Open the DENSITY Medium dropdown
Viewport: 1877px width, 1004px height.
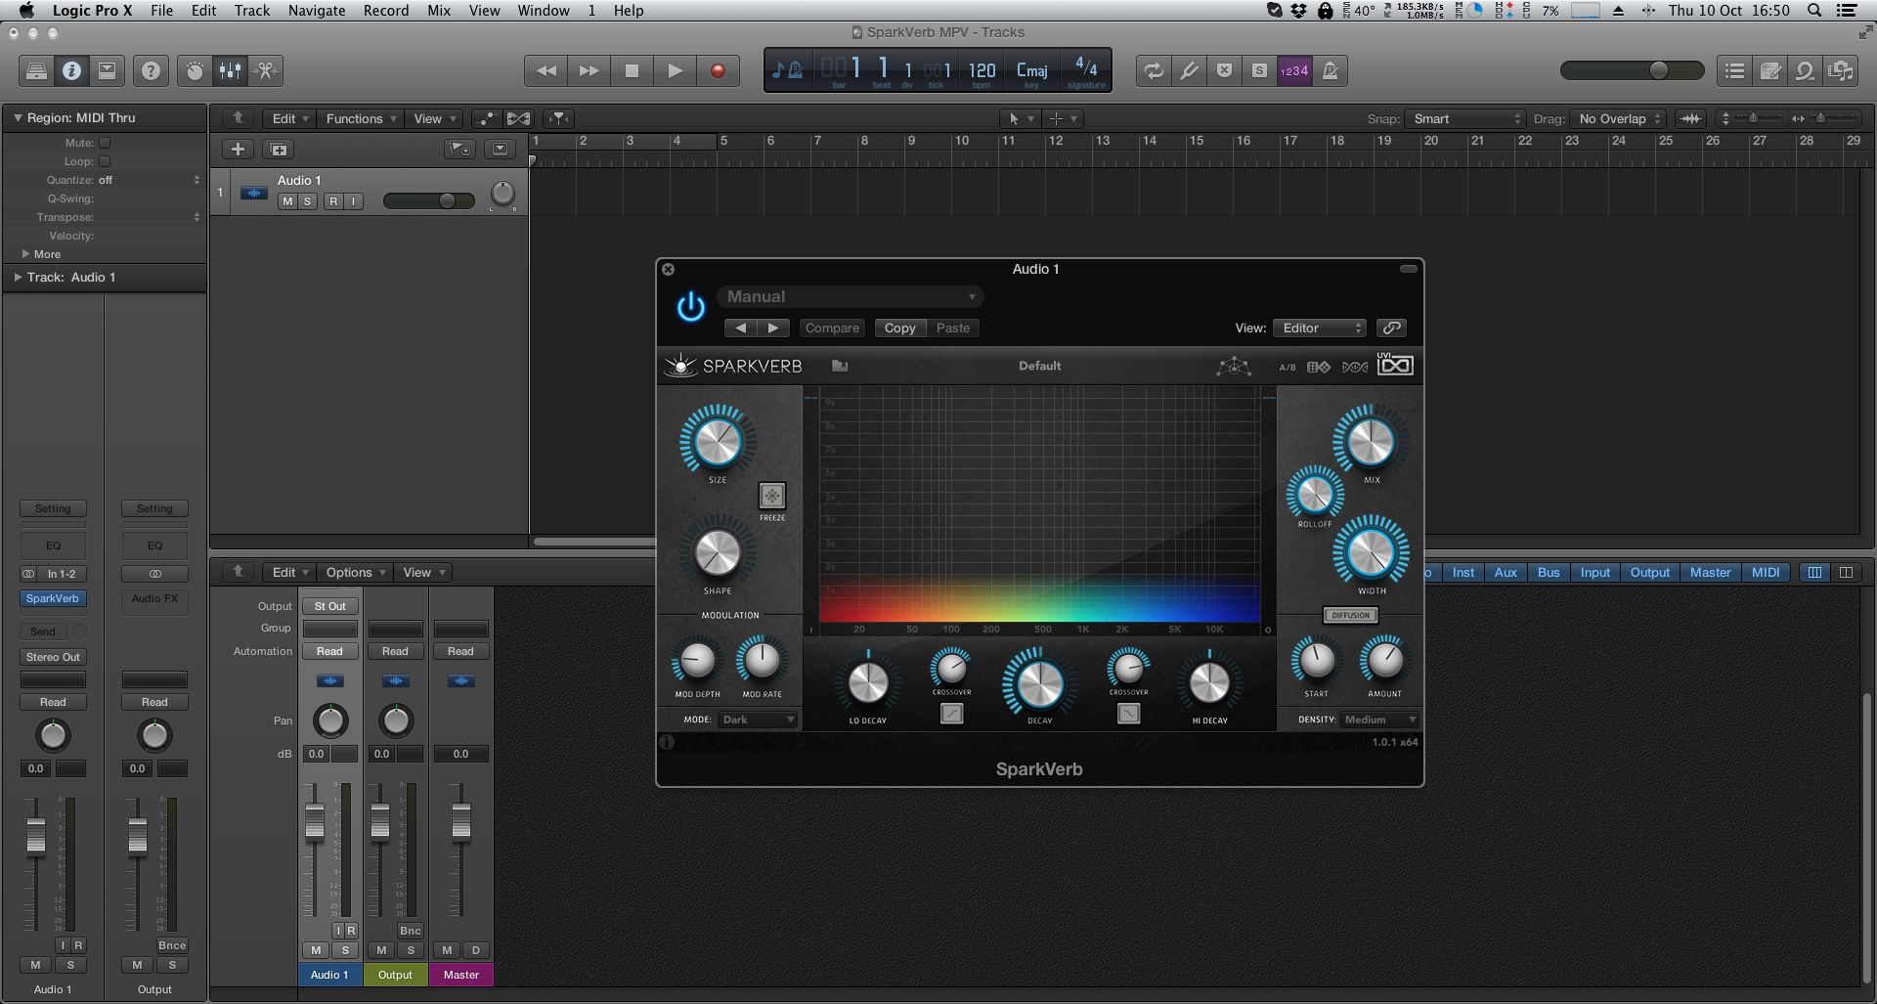[x=1379, y=720]
